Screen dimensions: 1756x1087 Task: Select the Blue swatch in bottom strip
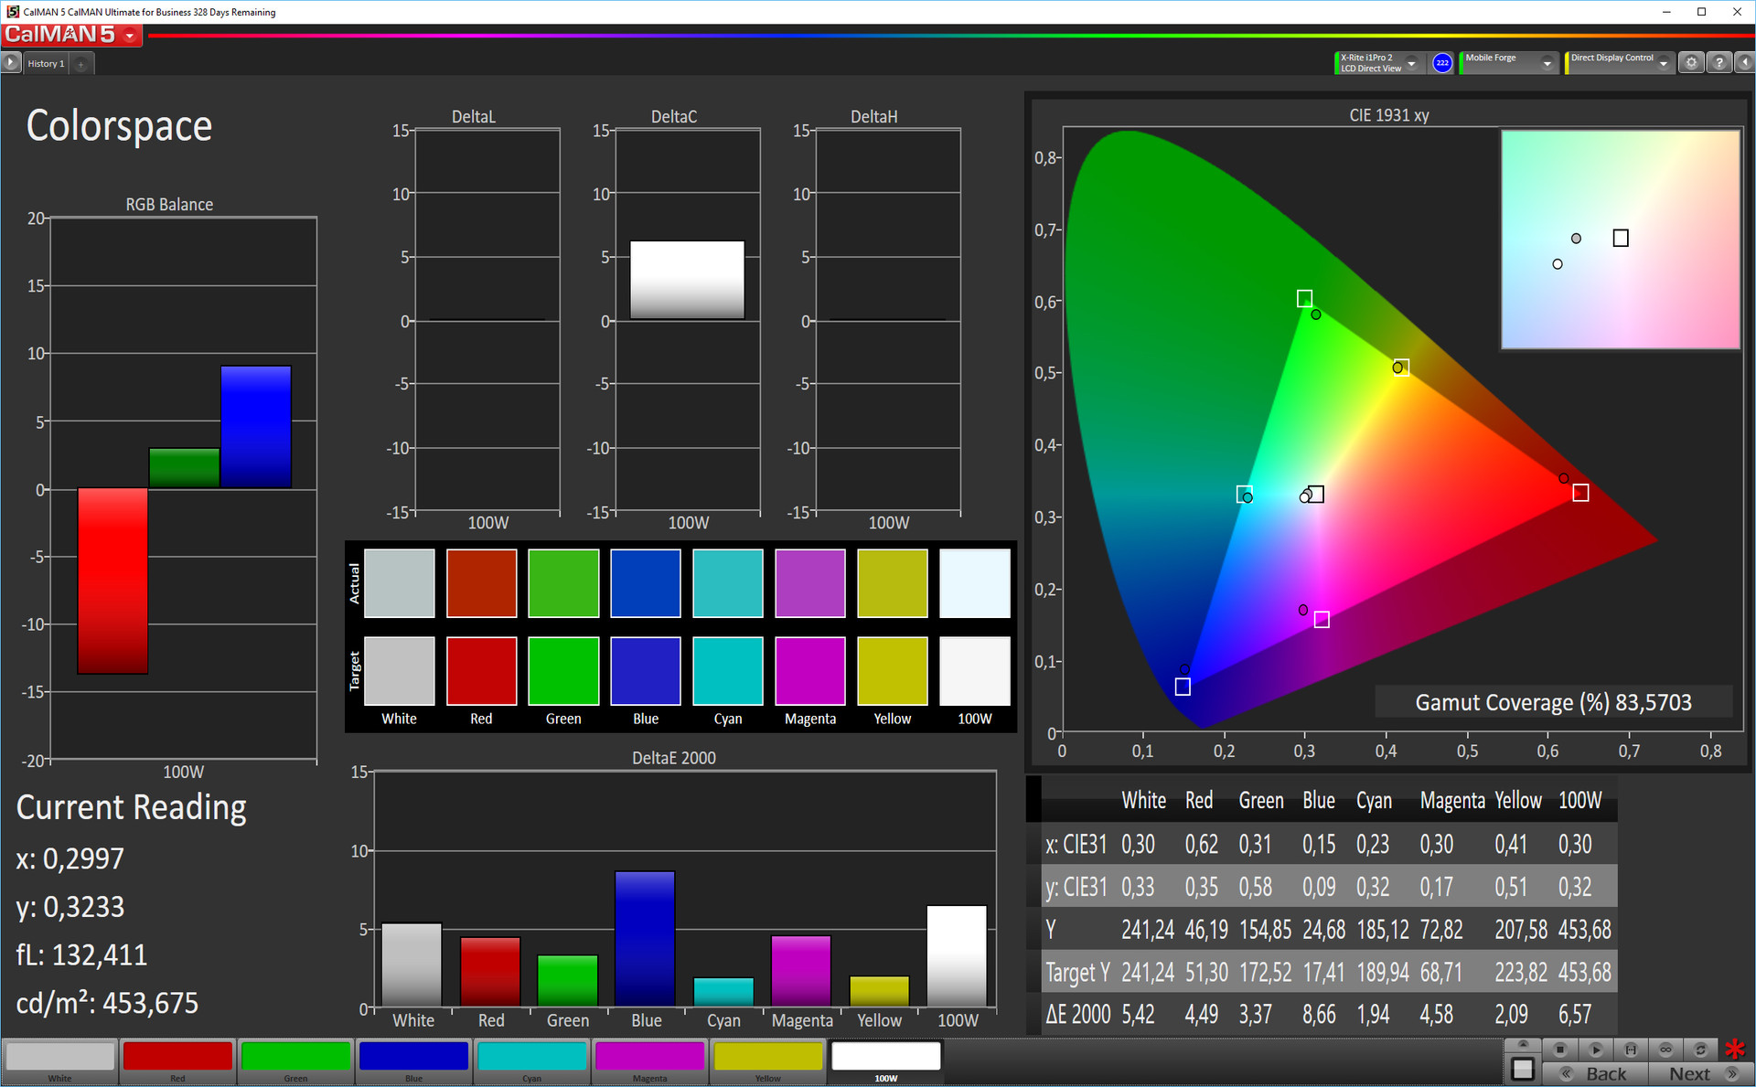413,1057
